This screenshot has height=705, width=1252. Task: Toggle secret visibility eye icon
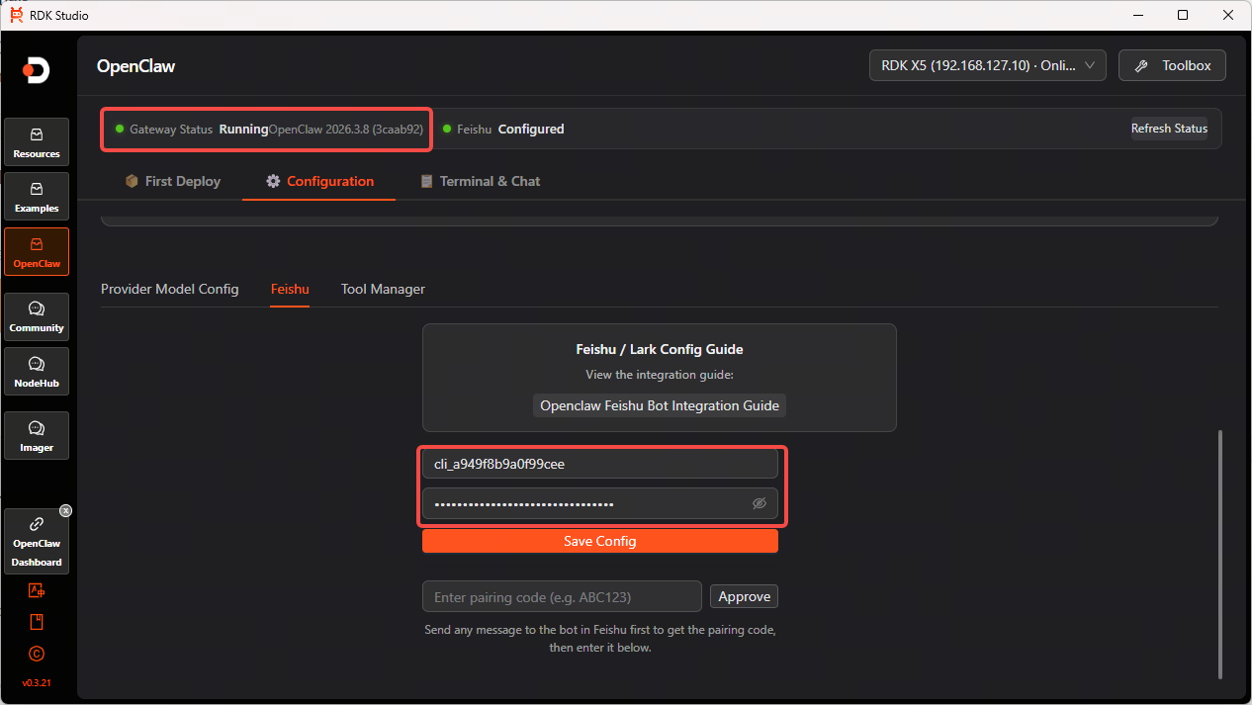760,503
